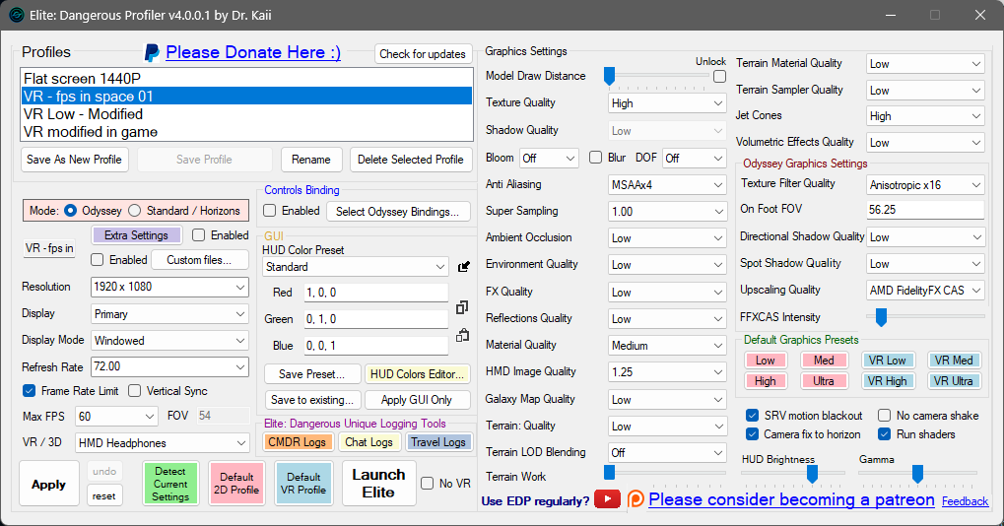Viewport: 1004px width, 526px height.
Task: Click the Terrain Work slider handle
Action: click(610, 473)
